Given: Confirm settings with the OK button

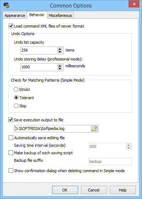Looking at the screenshot, I should tap(65, 190).
